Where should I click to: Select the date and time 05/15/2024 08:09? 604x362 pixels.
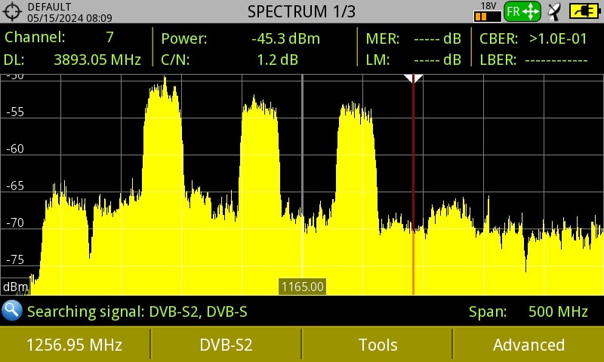69,17
